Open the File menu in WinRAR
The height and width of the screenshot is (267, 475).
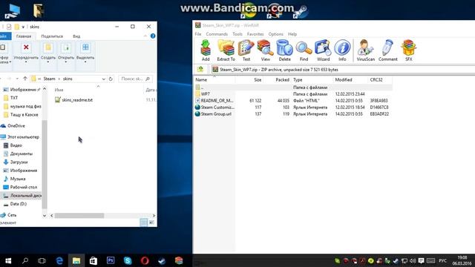coord(198,34)
